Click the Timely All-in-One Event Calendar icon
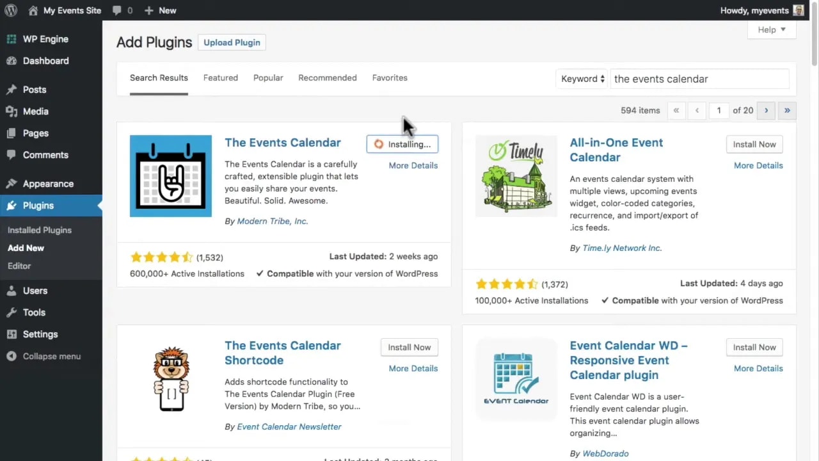Viewport: 819px width, 461px height. pos(516,176)
